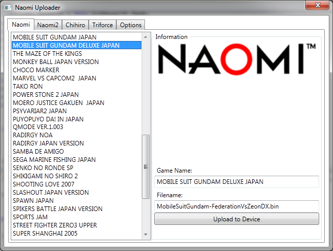Screen dimensions: 333x251
Task: Select SLASHOUT JAPAN VERSION
Action: [76, 193]
